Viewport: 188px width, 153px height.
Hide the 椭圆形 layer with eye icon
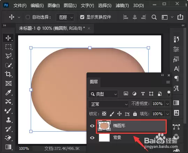coord(92,126)
